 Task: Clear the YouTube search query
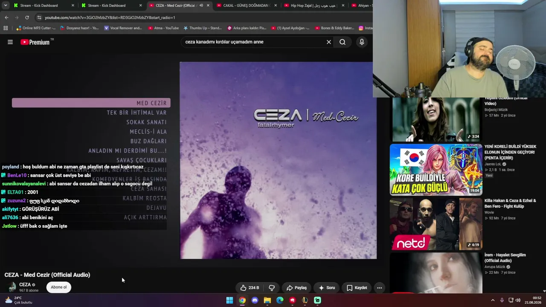pyautogui.click(x=329, y=42)
